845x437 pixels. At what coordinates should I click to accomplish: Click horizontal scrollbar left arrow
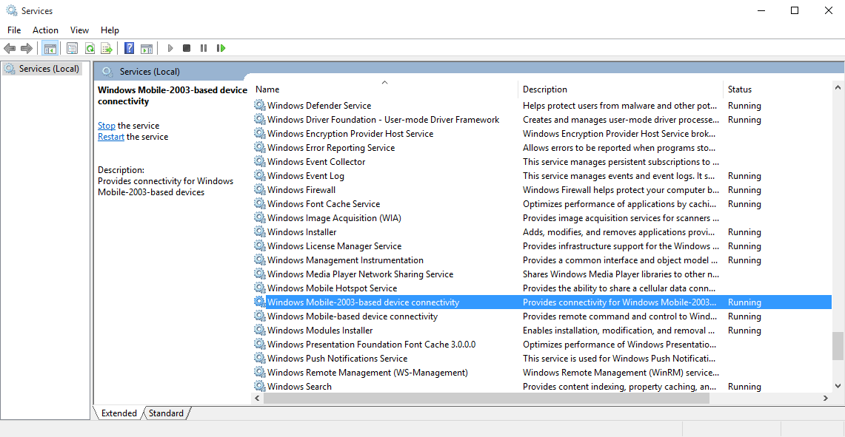pos(258,399)
